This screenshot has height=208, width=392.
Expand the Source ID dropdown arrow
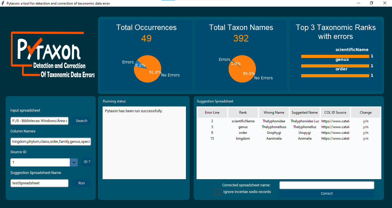pyautogui.click(x=74, y=162)
